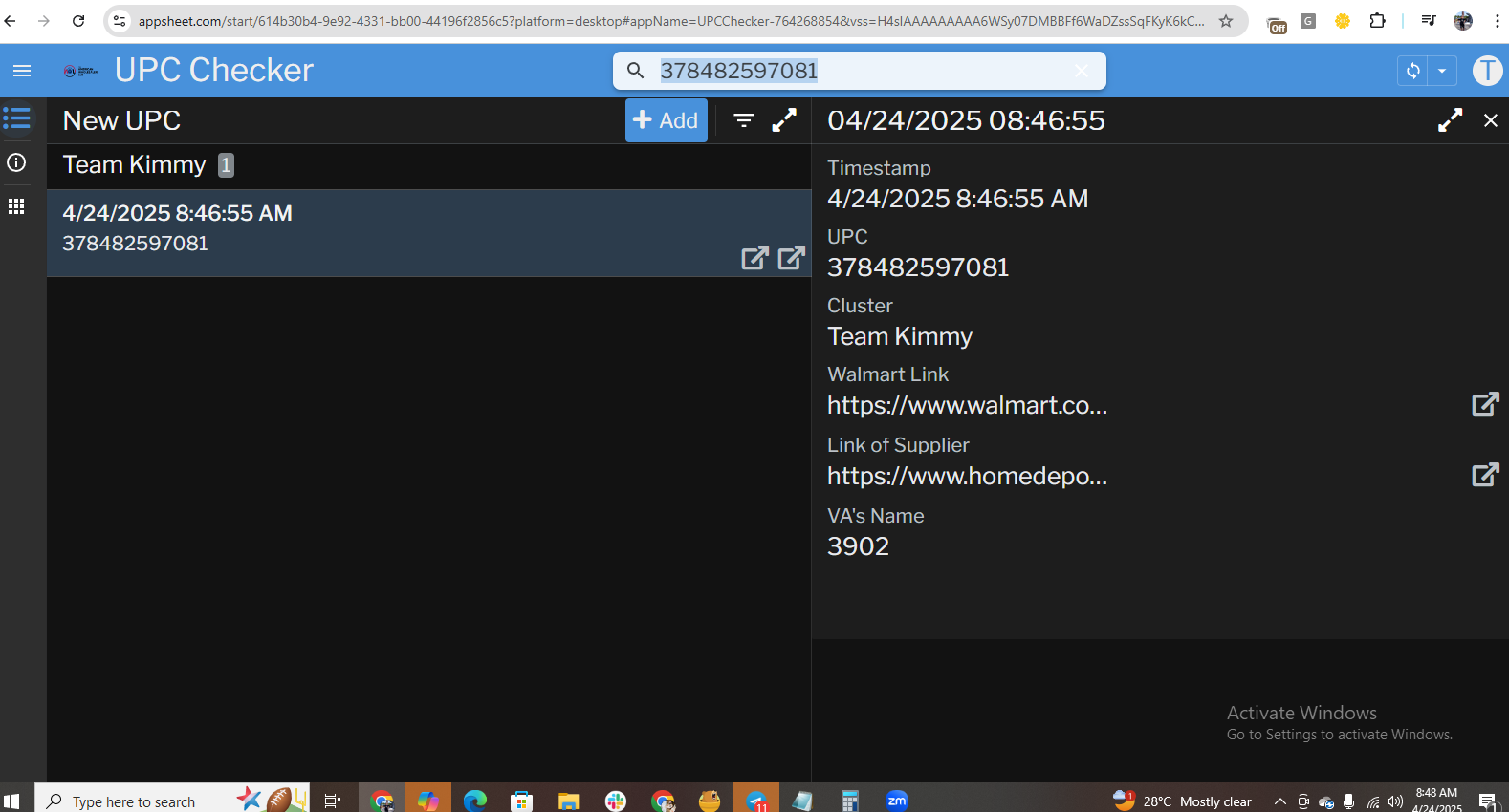Expand the record detail panel fullscreen
Image resolution: width=1509 pixels, height=812 pixels.
pyautogui.click(x=1450, y=120)
